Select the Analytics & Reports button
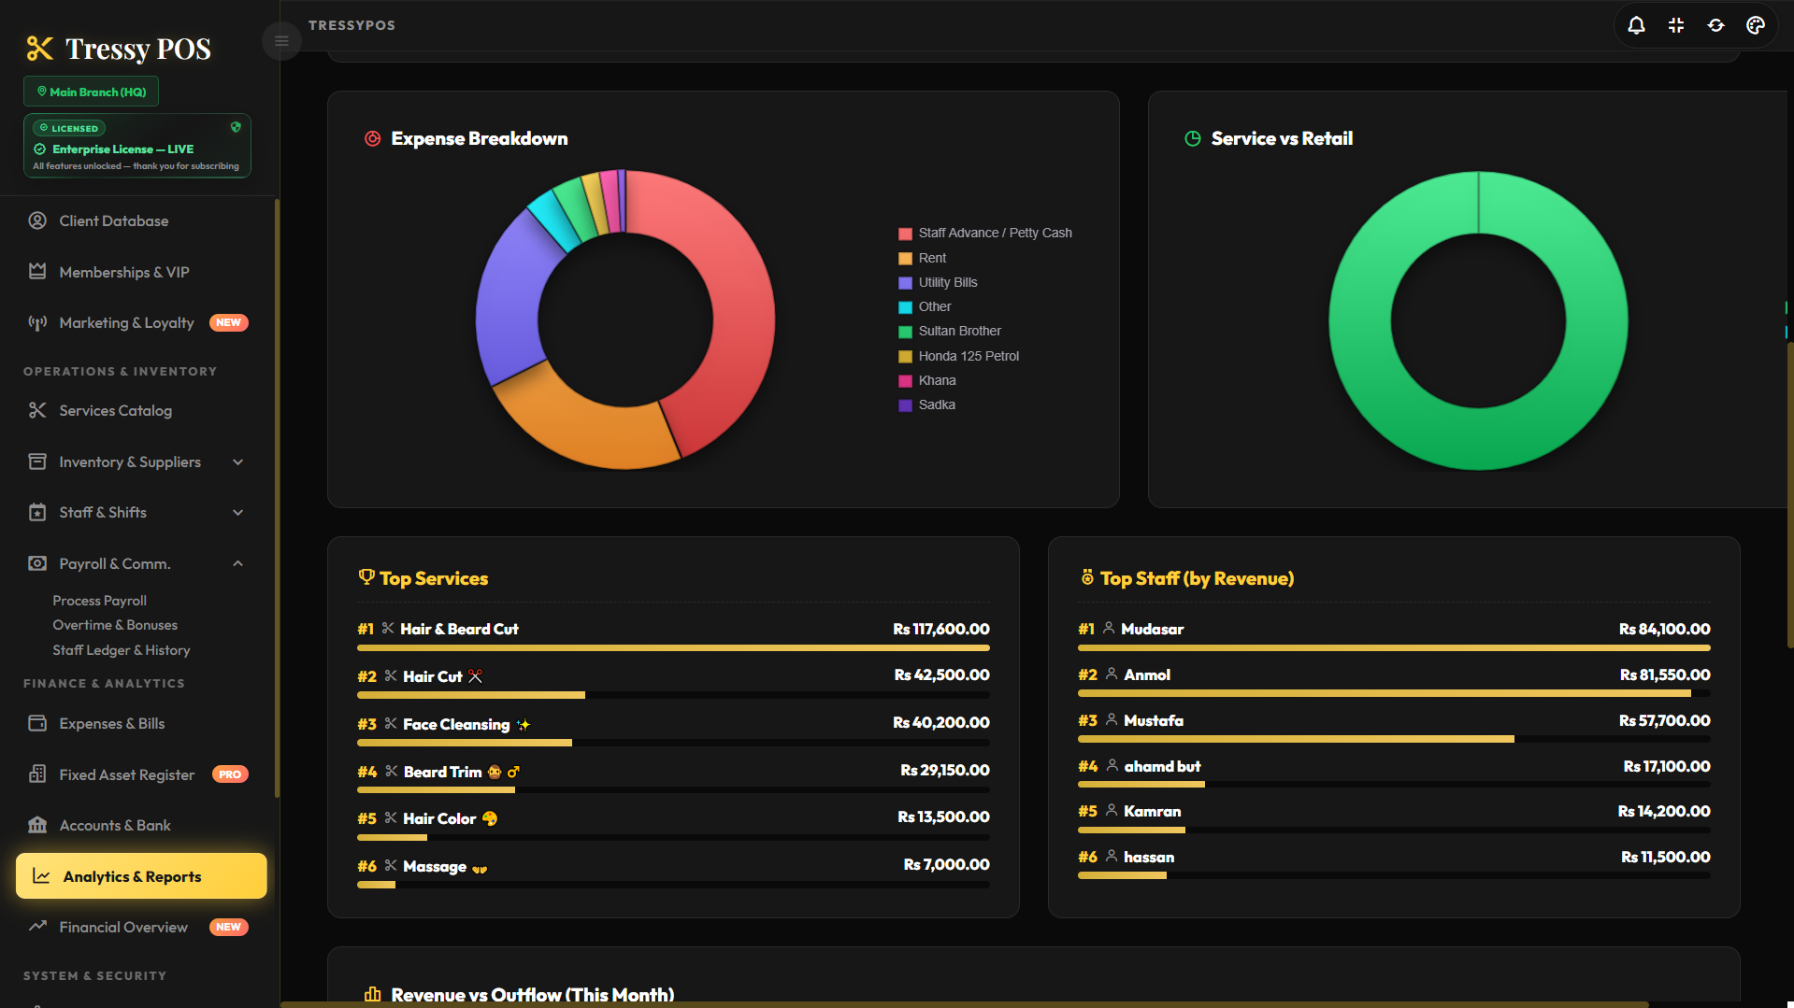 (x=141, y=876)
